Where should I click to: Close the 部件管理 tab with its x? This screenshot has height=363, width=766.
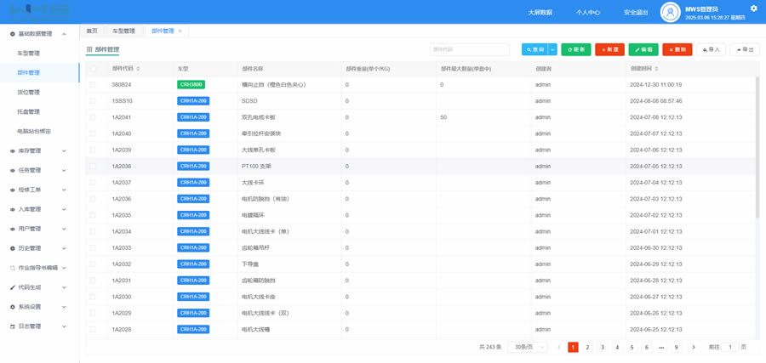point(180,31)
